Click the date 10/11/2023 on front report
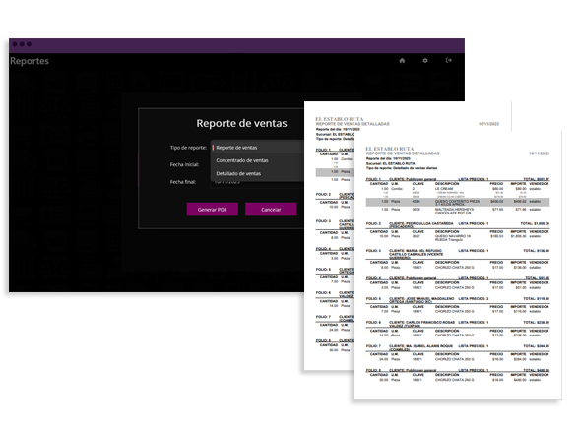The width and height of the screenshot is (580, 428). click(x=539, y=153)
